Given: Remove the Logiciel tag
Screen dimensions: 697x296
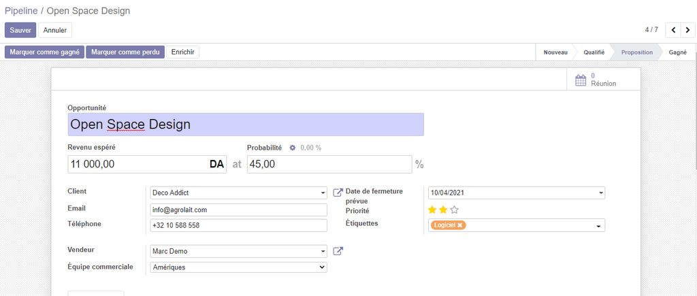Looking at the screenshot, I should point(460,225).
